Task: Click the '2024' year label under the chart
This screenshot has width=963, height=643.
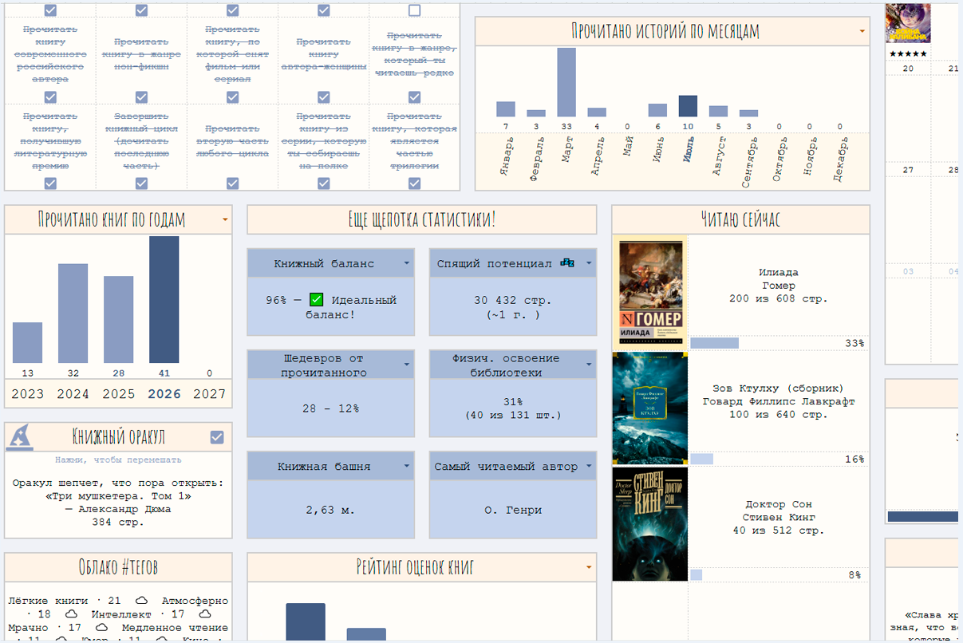Action: pos(73,393)
